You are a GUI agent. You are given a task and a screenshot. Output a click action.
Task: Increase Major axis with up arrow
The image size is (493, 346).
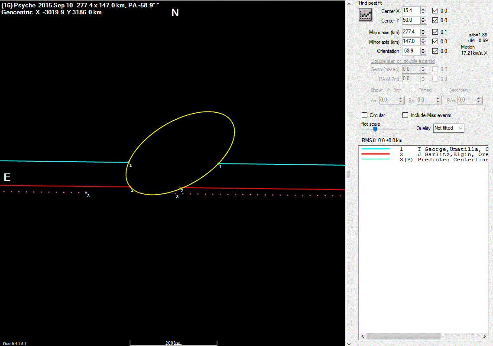(x=423, y=30)
